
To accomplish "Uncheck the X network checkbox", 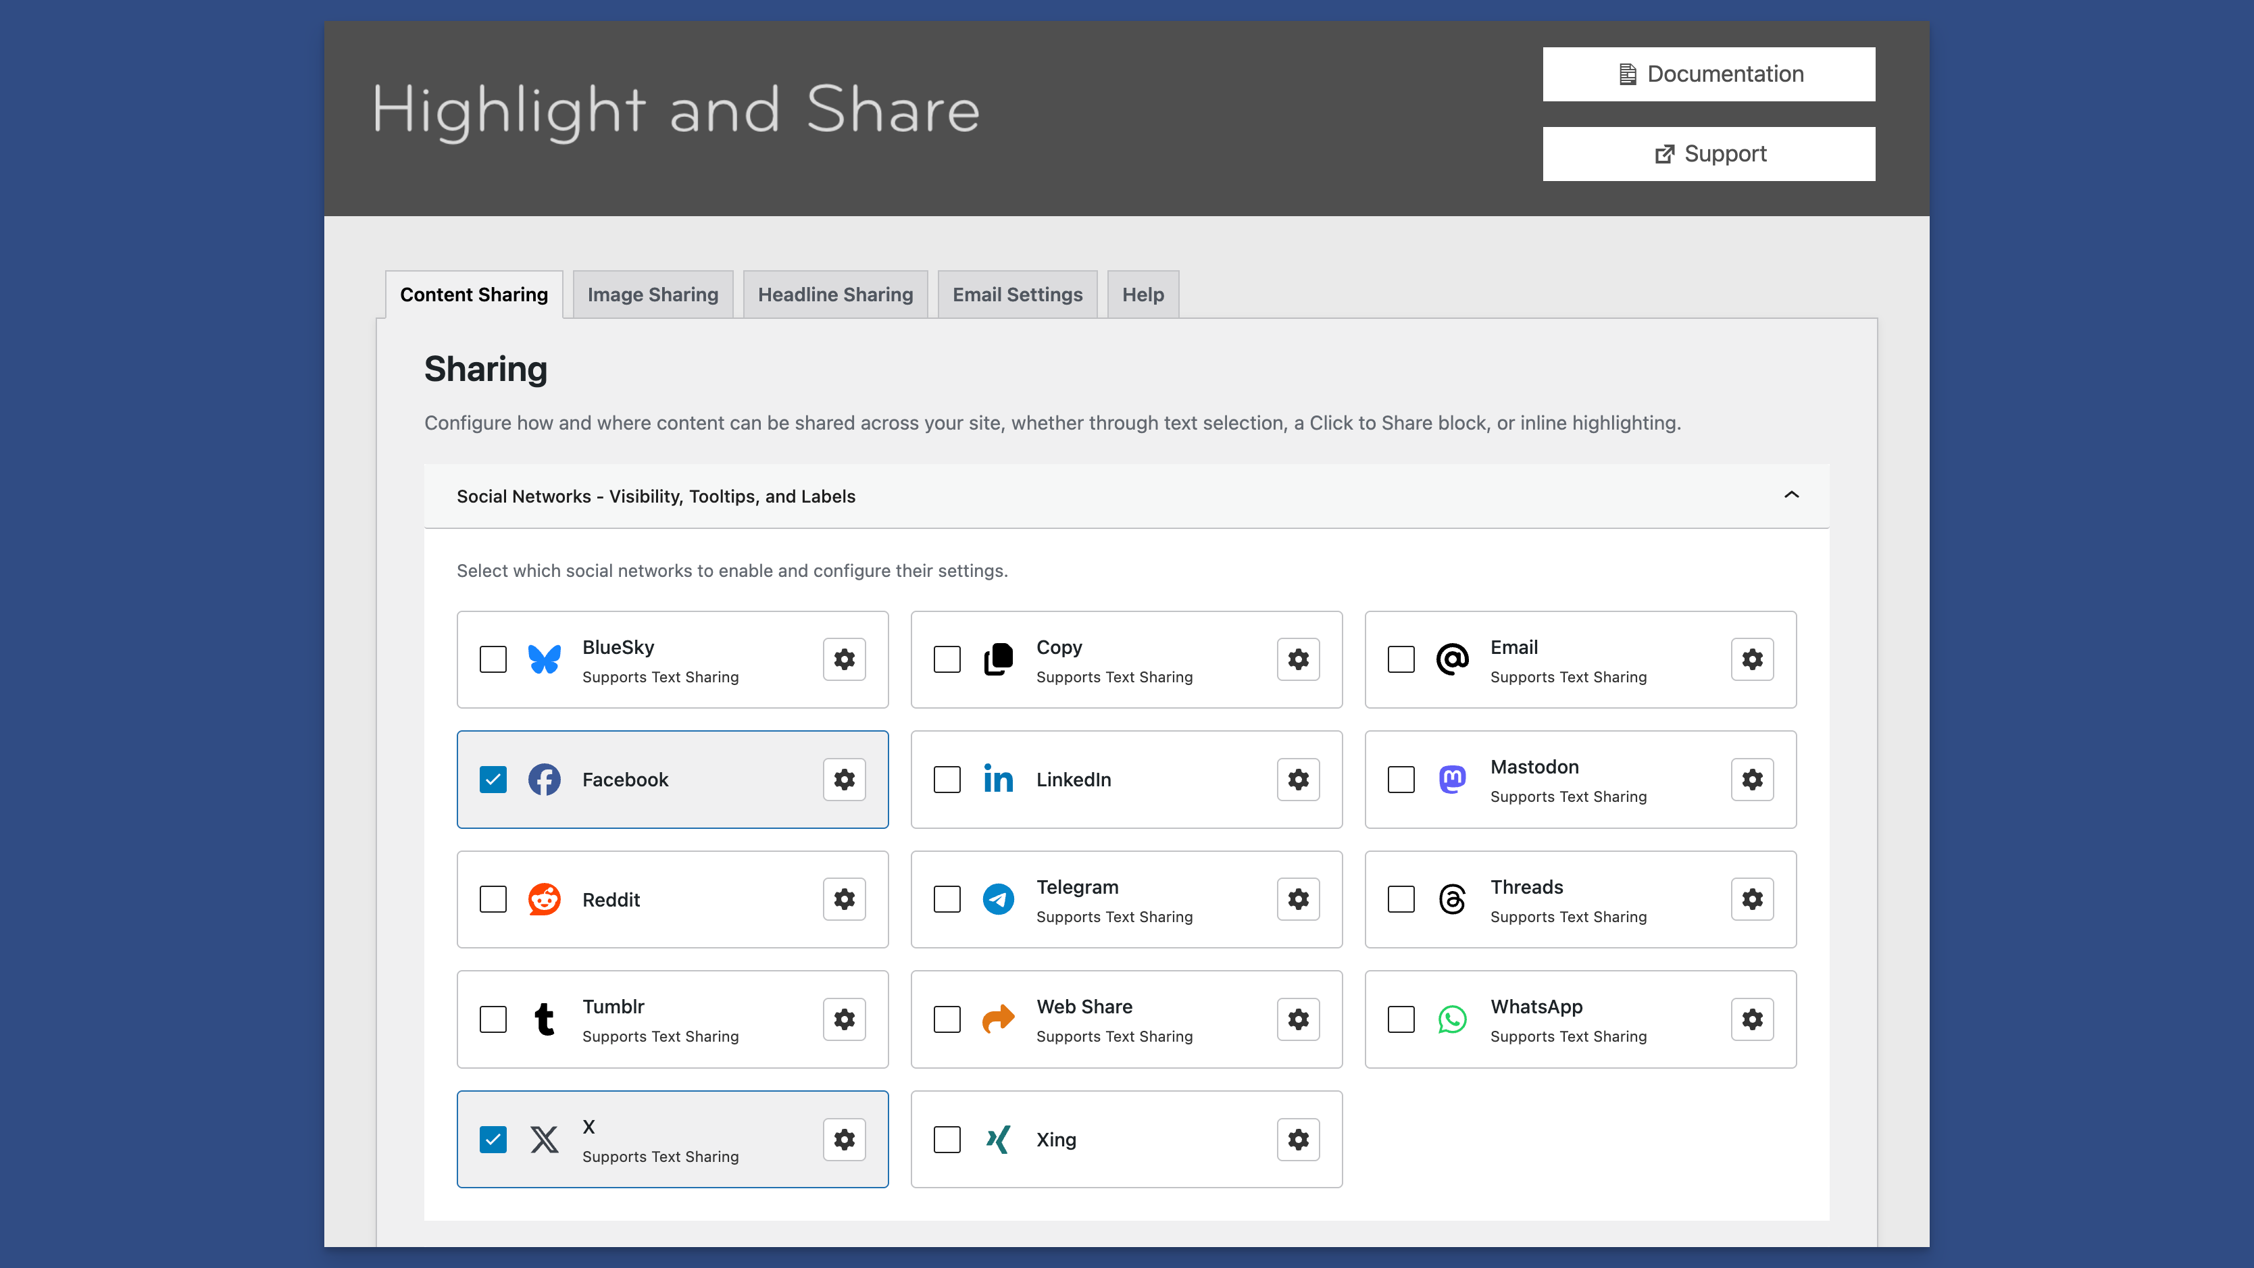I will pos(493,1138).
